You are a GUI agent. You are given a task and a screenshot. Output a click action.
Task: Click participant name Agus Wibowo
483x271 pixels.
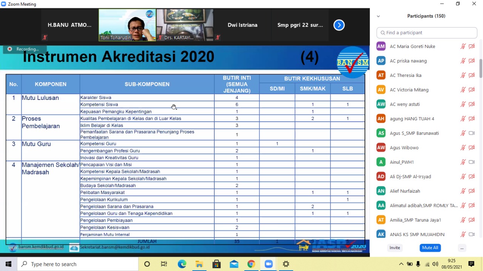[x=404, y=148]
